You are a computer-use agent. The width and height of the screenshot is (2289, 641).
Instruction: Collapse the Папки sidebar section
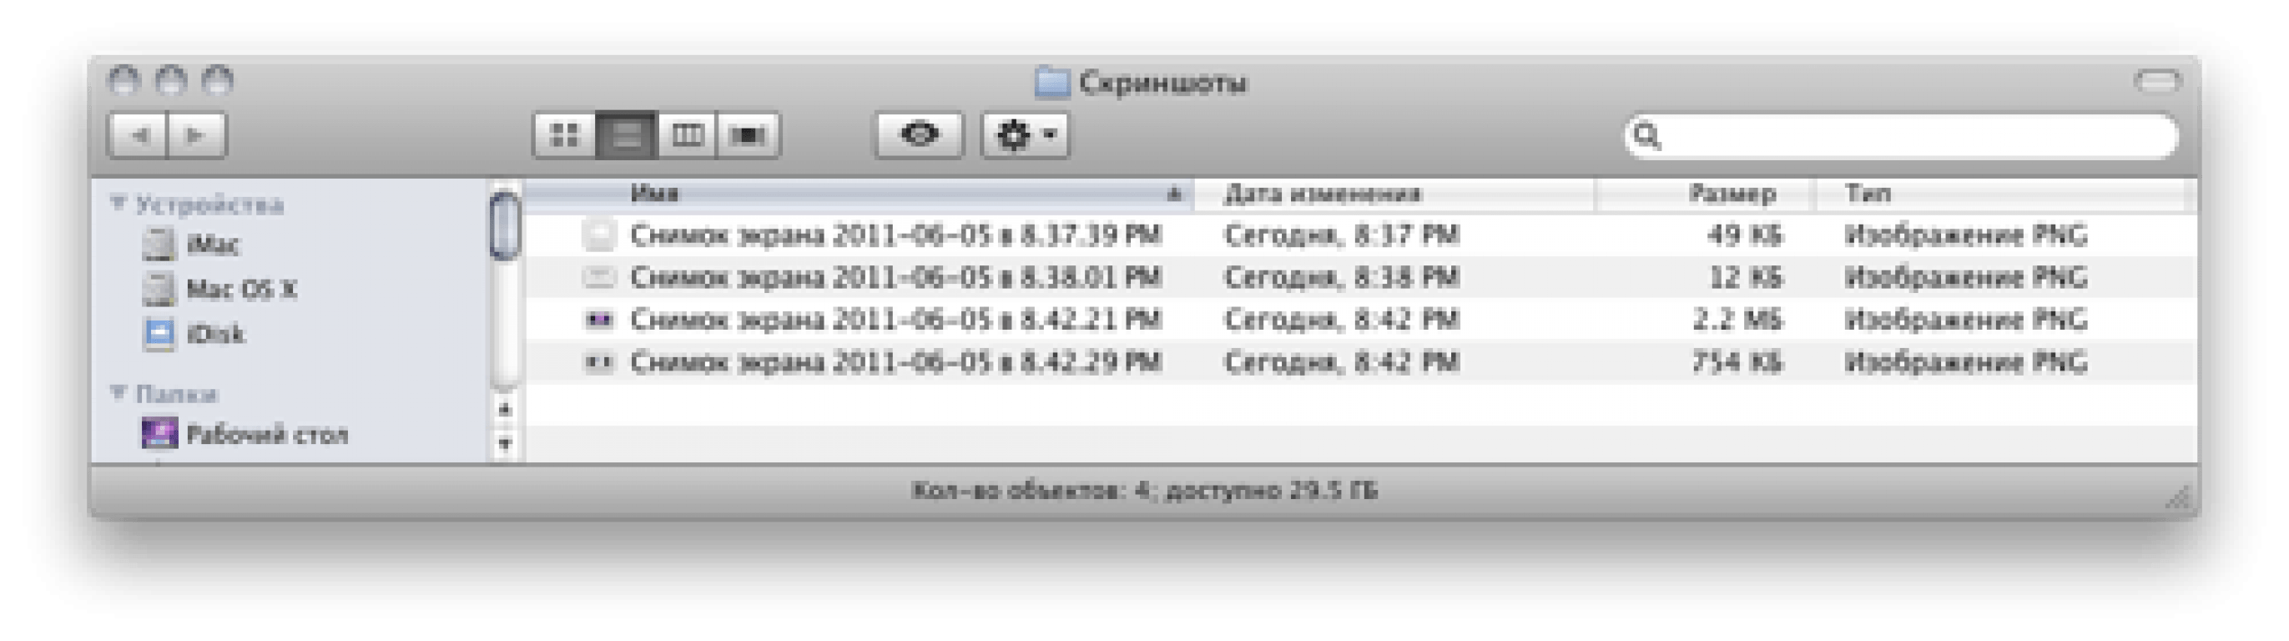coord(118,392)
